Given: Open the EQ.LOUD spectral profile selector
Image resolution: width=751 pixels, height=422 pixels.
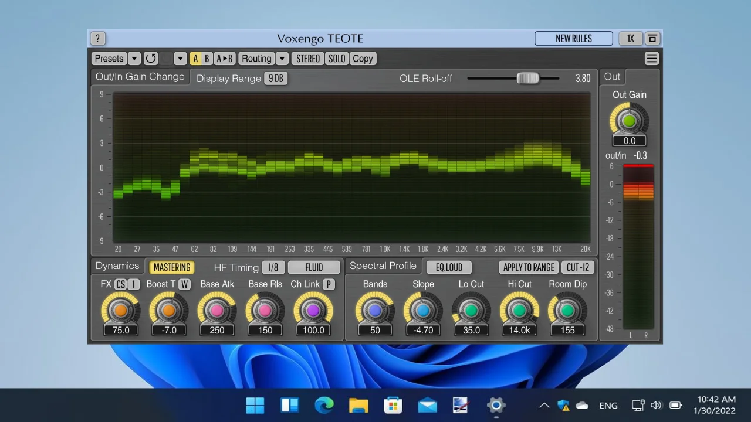Looking at the screenshot, I should tap(449, 267).
